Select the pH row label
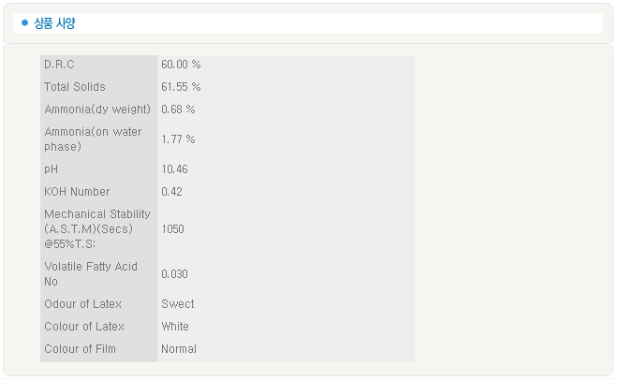The image size is (619, 380). coord(51,169)
